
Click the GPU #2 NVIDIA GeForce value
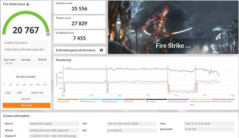[54, 130]
